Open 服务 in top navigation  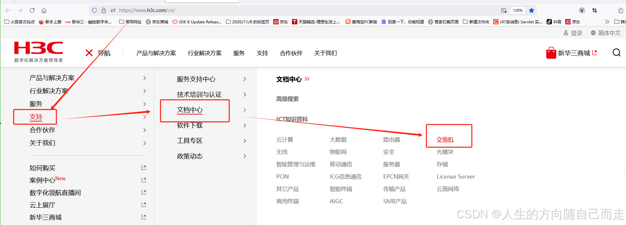239,53
